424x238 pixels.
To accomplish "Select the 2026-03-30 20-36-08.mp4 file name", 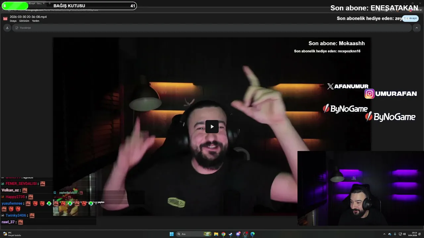I will (28, 17).
